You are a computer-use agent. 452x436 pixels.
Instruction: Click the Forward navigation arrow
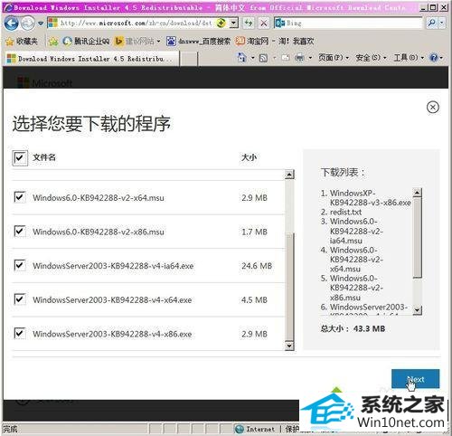coord(27,24)
